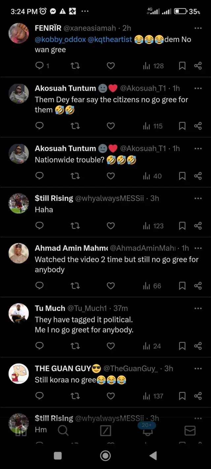This screenshot has width=211, height=469.
Task: Share Ahmad Amin Mahmud's tweet
Action: point(198,286)
